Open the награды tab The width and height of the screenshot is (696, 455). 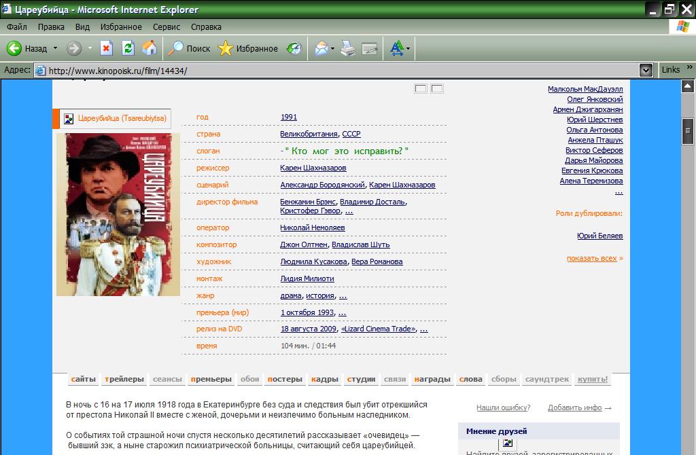(432, 379)
